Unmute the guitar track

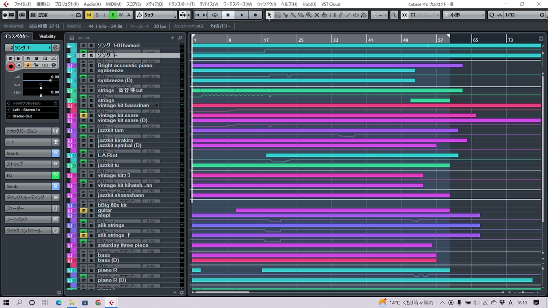coord(84,210)
